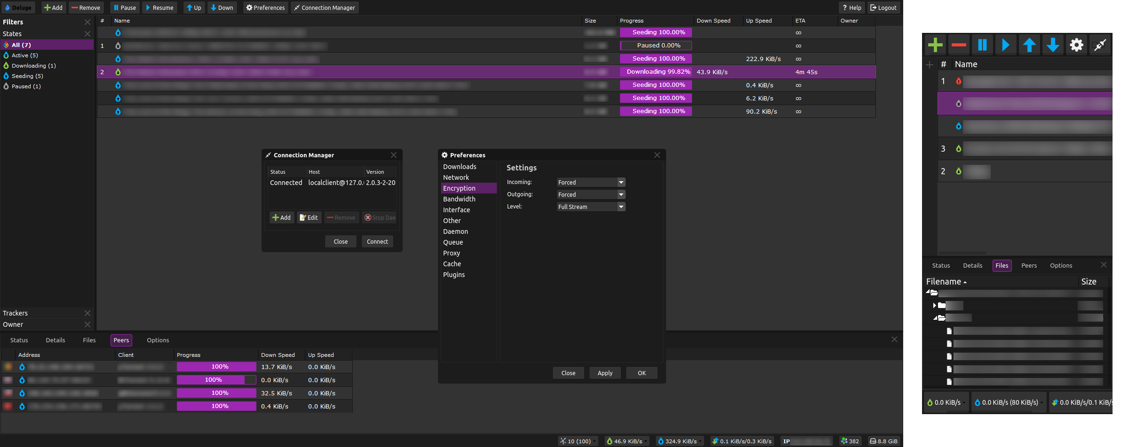Click the blue Resume play icon in the right panel
This screenshot has height=447, width=1129.
pyautogui.click(x=1006, y=45)
